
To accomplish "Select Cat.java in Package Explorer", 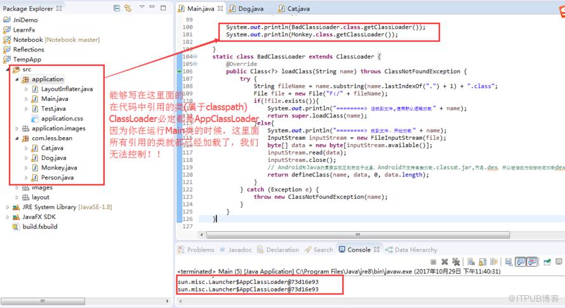I will pyautogui.click(x=48, y=148).
